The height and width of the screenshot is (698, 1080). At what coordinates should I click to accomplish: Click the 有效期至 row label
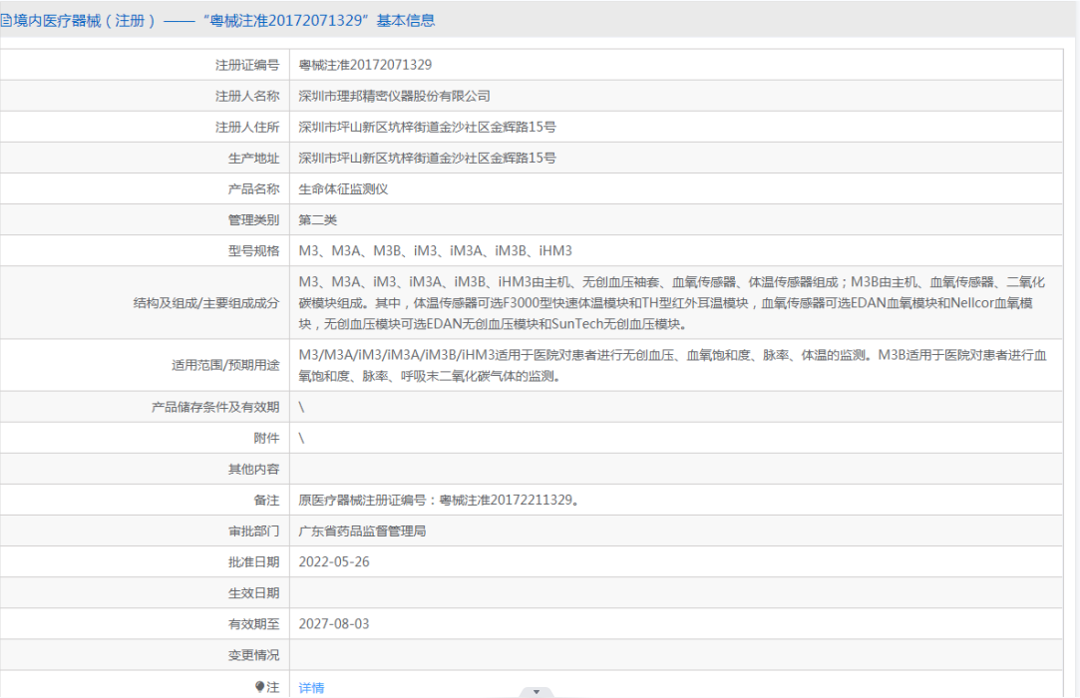(x=253, y=623)
